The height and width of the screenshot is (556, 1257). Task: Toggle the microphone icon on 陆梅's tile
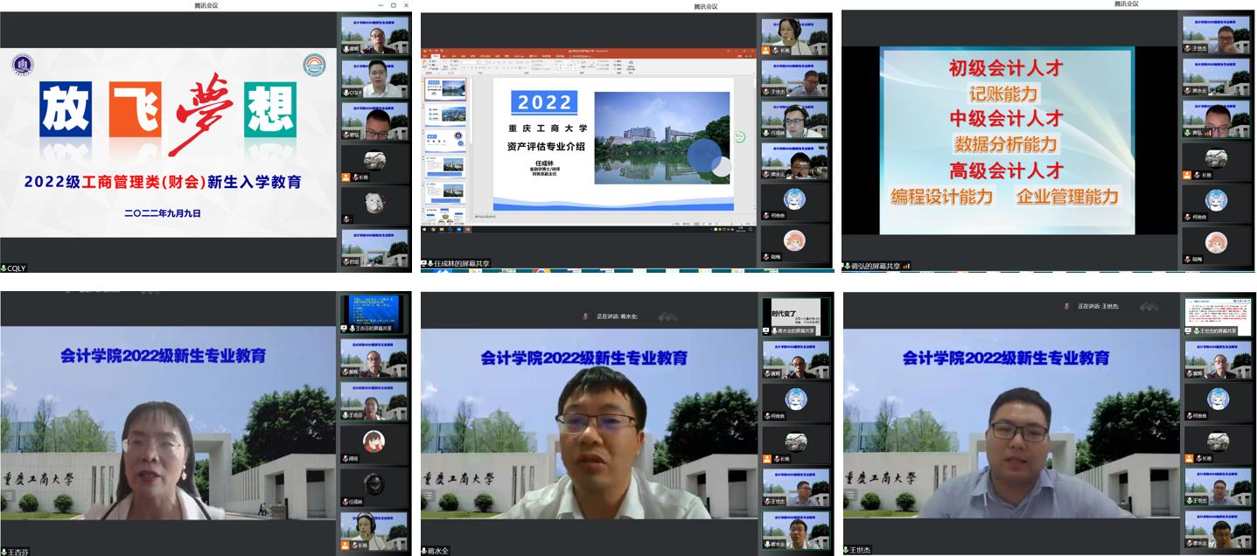(x=765, y=254)
